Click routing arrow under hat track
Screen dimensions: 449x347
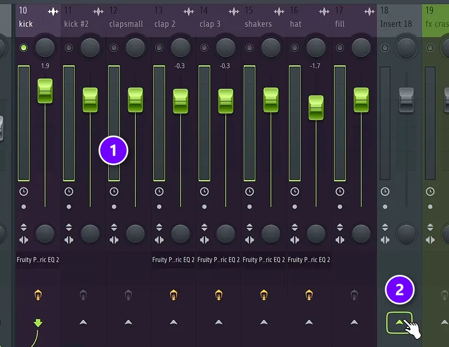pyautogui.click(x=309, y=322)
